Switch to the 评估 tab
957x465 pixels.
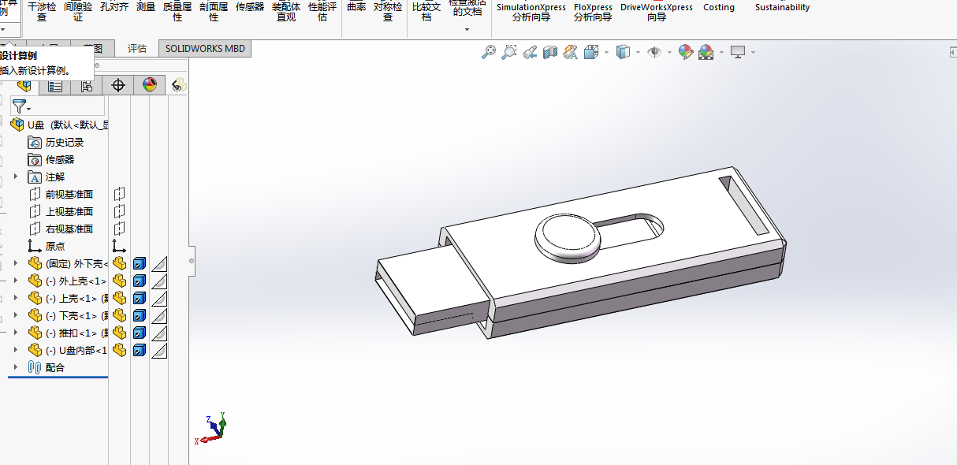pos(137,48)
